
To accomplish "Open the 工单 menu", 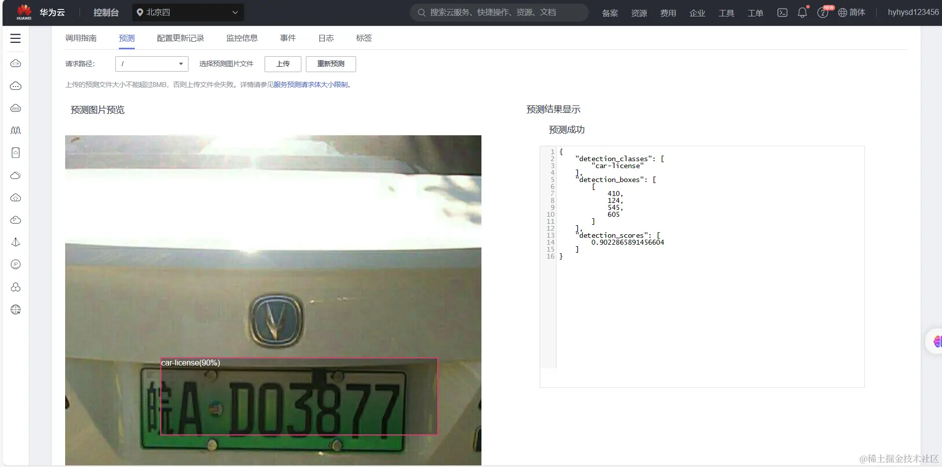I will coord(755,13).
